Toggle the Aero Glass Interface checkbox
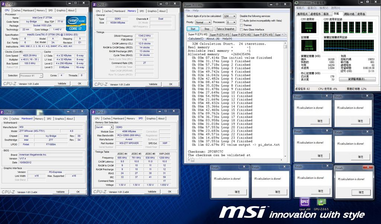The height and width of the screenshot is (224, 381). click(241, 29)
